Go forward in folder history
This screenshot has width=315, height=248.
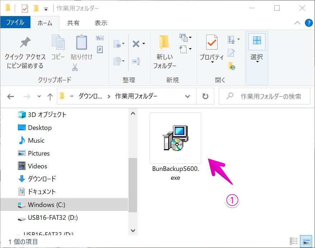tap(27, 97)
